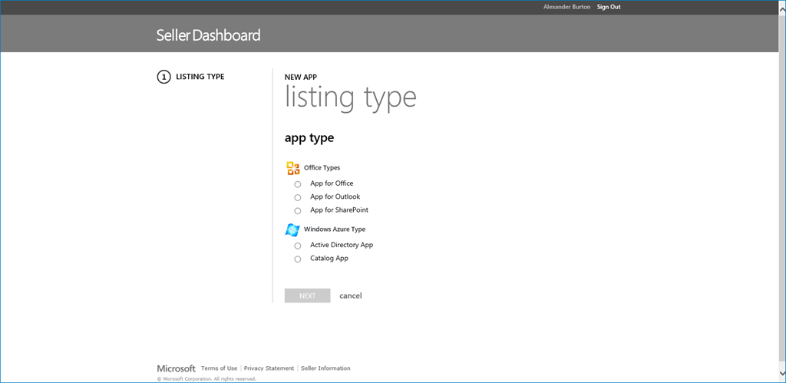786x383 pixels.
Task: Click the Microsoft logo in footer
Action: [177, 368]
